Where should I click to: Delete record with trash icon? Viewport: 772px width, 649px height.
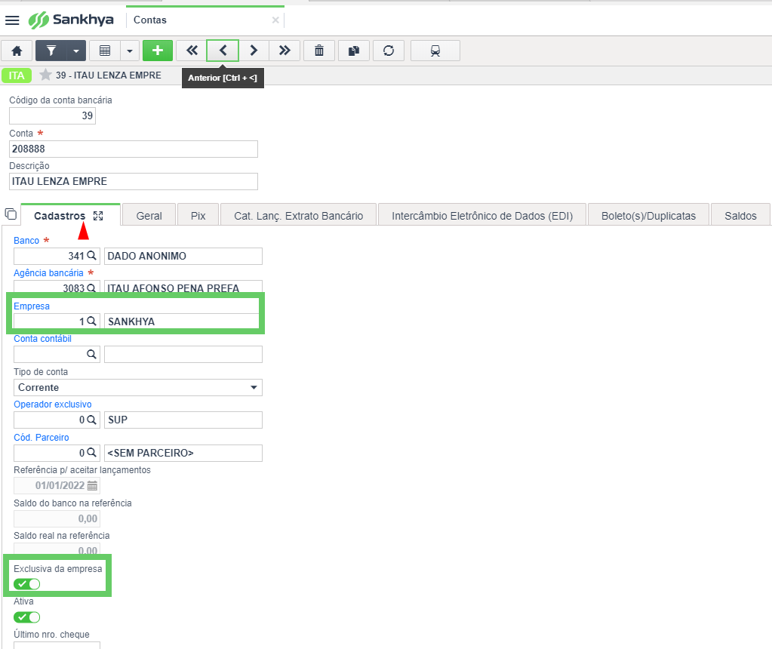[319, 51]
